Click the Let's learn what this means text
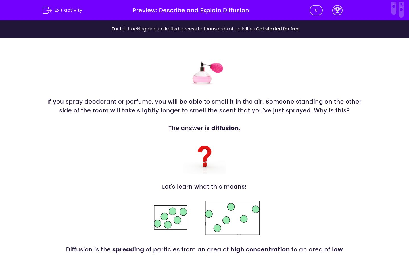Image resolution: width=409 pixels, height=256 pixels. (204, 187)
